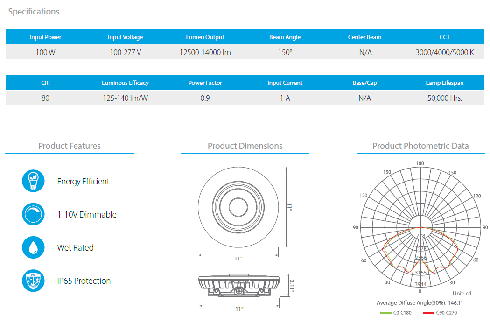This screenshot has width=490, height=330.
Task: Click the 1-10V Dimmable circular icon
Action: coord(33,214)
